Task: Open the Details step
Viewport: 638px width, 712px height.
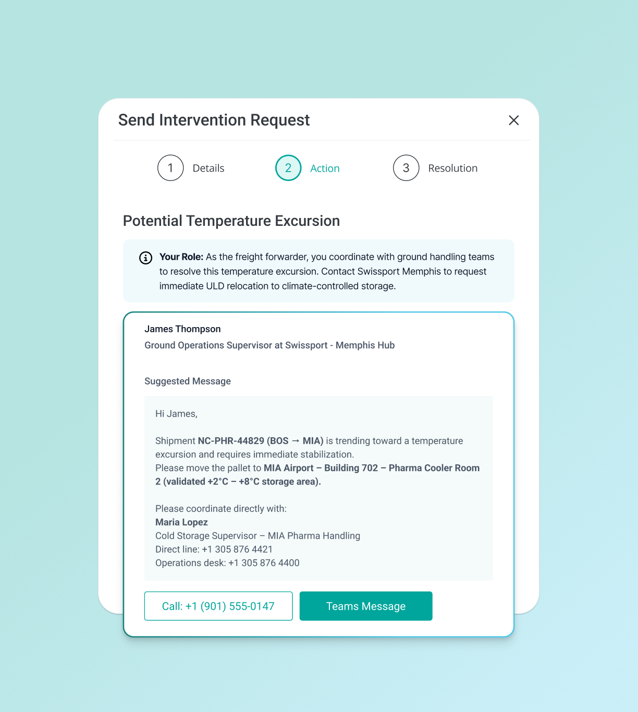Action: pos(208,168)
